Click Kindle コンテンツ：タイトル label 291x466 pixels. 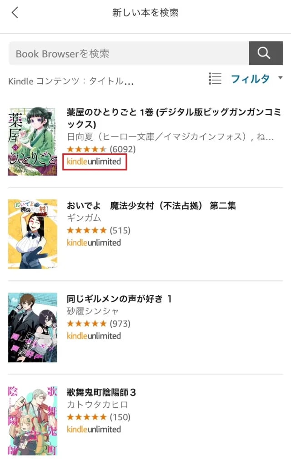pyautogui.click(x=71, y=81)
